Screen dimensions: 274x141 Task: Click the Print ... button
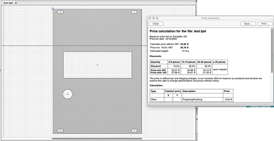265,24
